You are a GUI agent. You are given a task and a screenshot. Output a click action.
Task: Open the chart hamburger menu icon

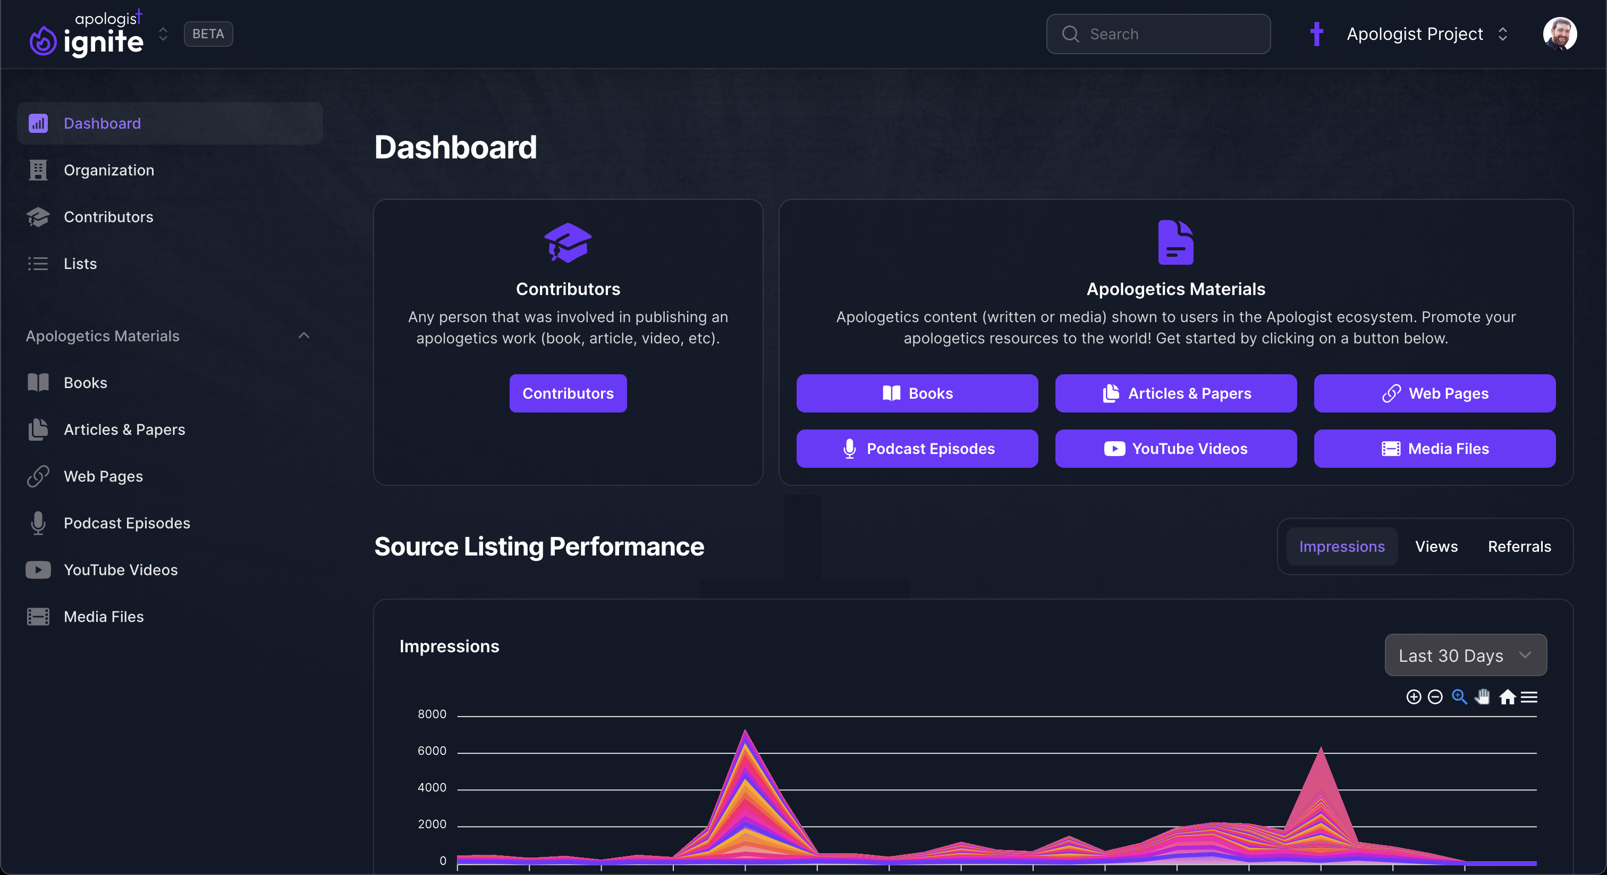point(1529,696)
